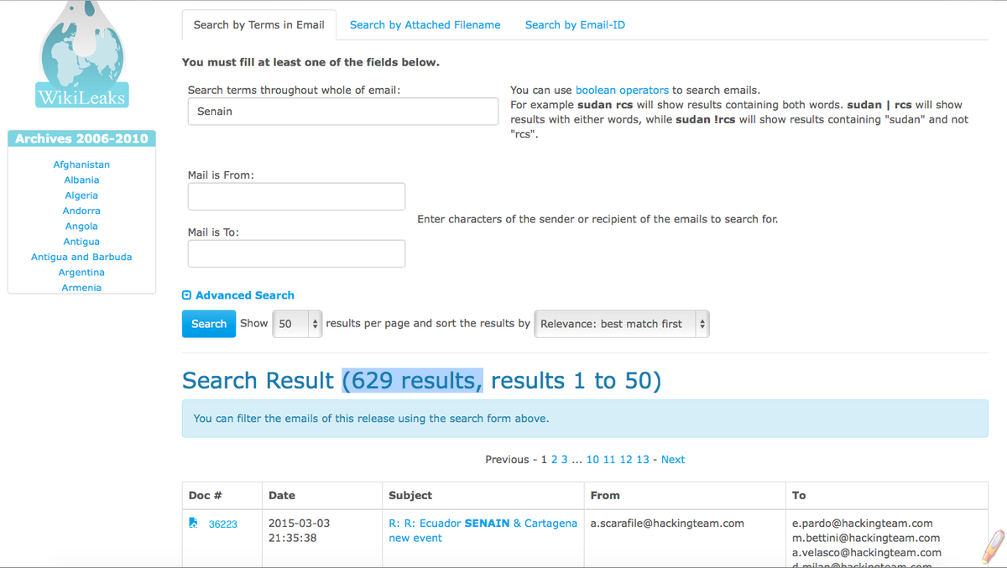
Task: Go to results page 13
Action: click(x=643, y=460)
